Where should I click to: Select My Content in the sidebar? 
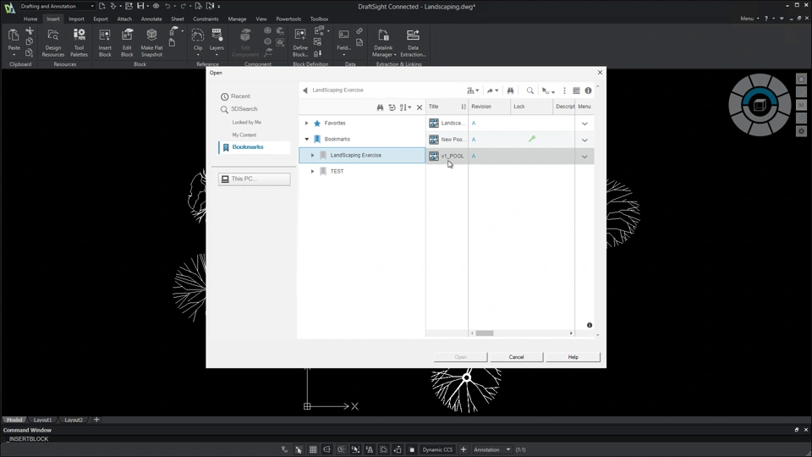coord(244,135)
